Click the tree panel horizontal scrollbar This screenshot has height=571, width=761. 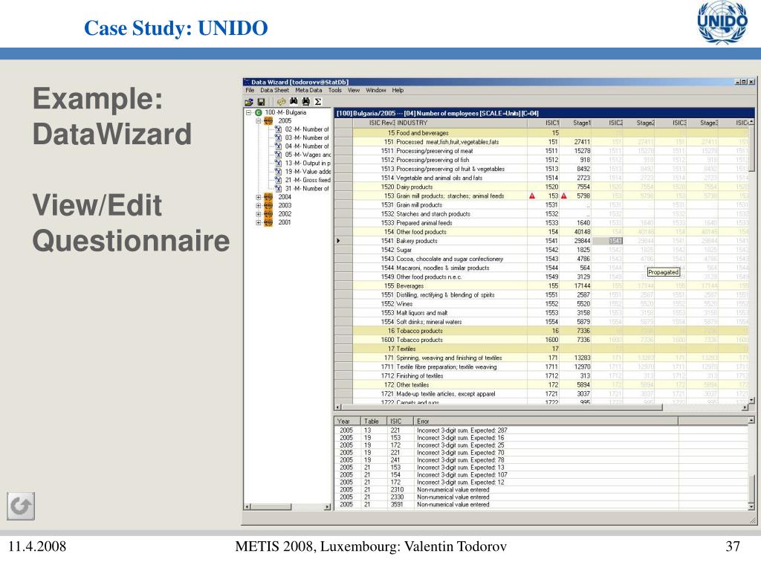click(288, 507)
